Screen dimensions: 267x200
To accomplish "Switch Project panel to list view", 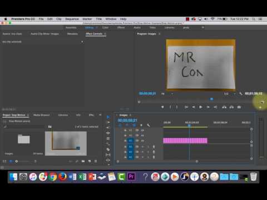I will (x=4, y=161).
